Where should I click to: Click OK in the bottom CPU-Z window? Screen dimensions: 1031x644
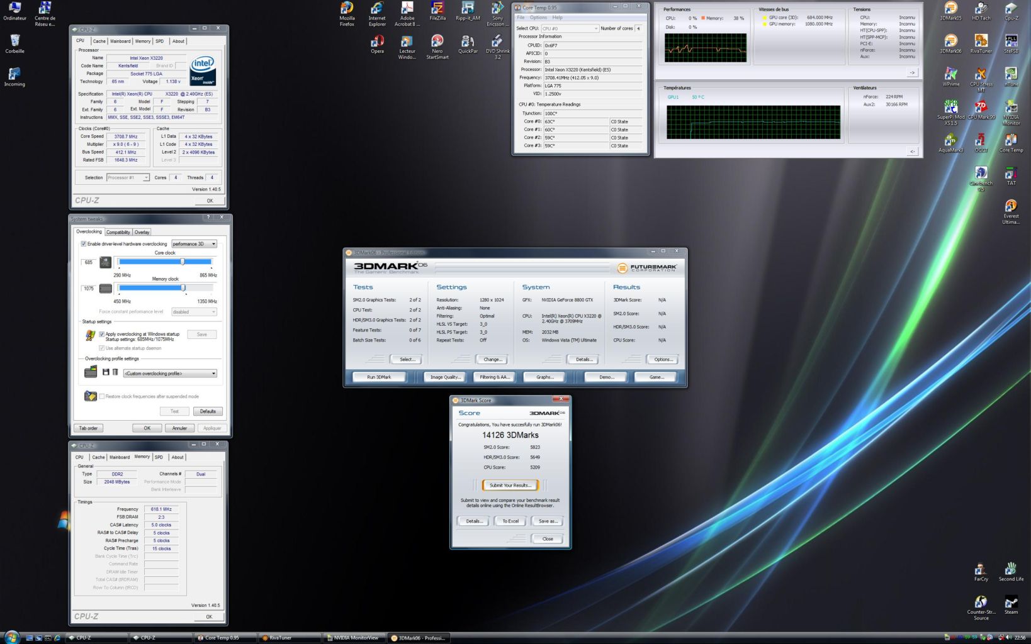point(209,616)
